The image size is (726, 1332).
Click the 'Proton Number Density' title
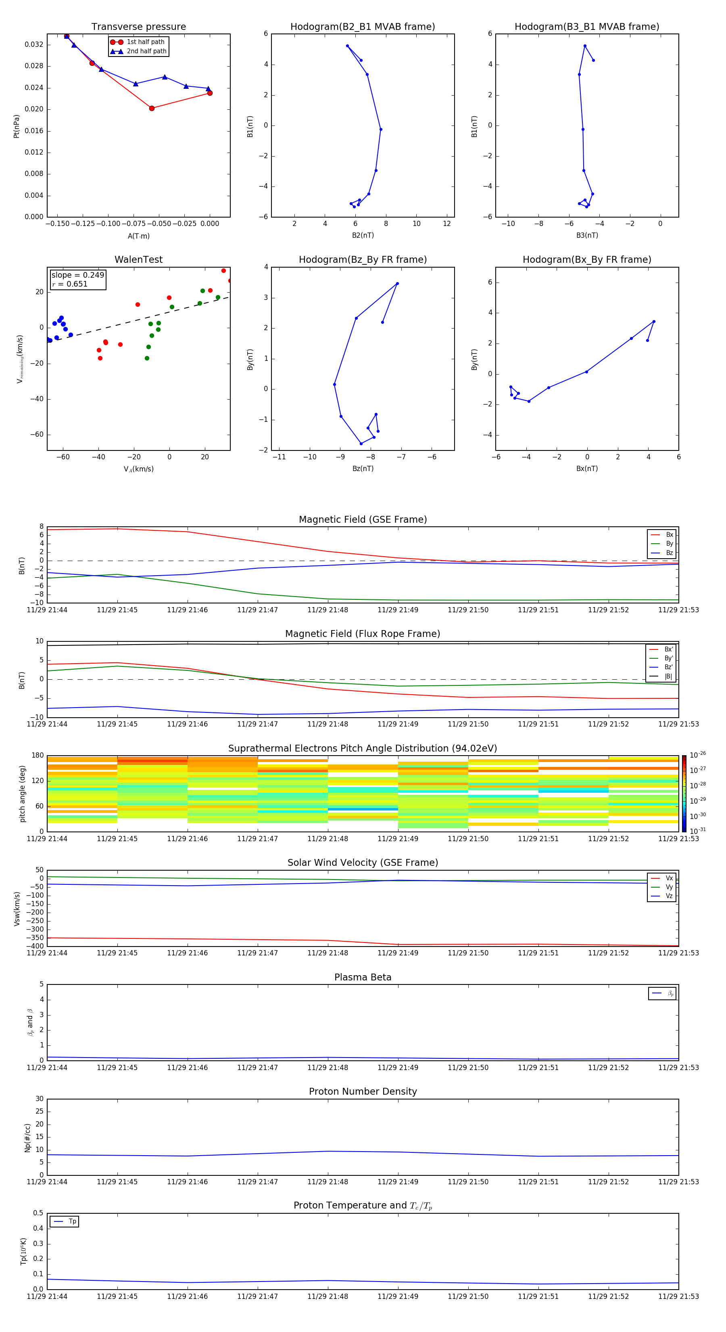point(363,1091)
